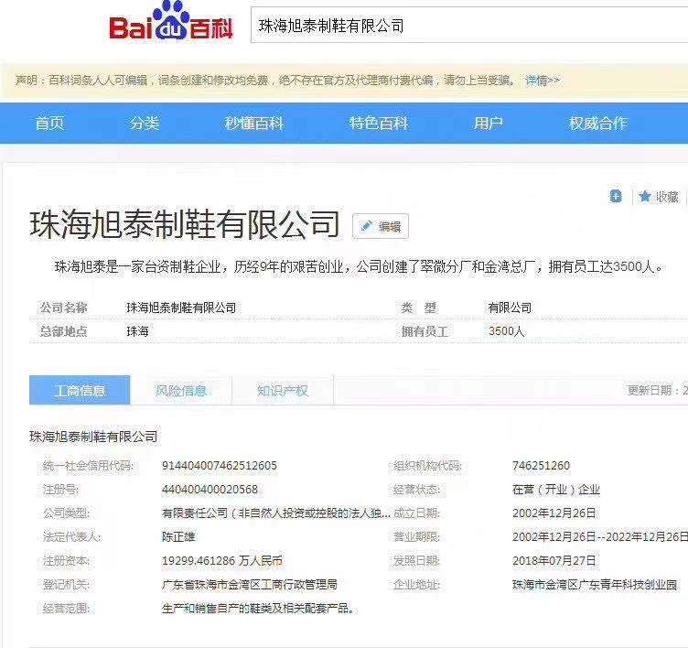Image resolution: width=688 pixels, height=648 pixels.
Task: Go to 首页 in navigation bar
Action: 49,123
